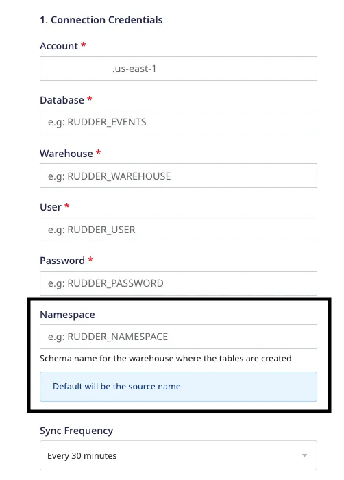Click the Database field label

tap(62, 100)
